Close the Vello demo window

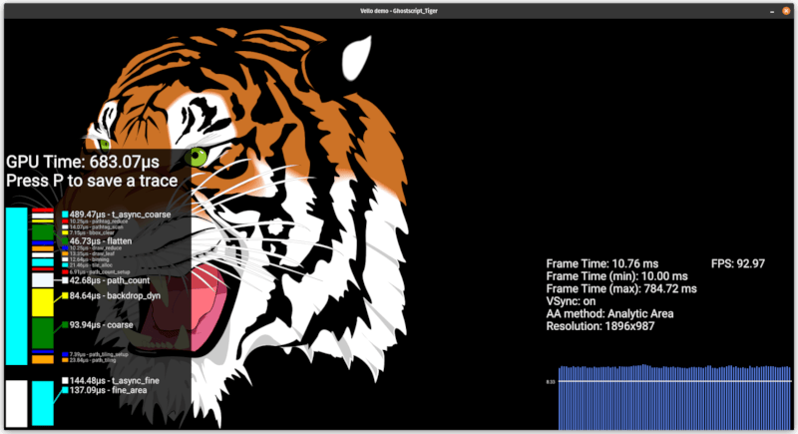[786, 11]
